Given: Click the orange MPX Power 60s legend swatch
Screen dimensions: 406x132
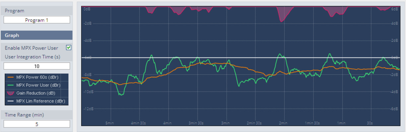Looking at the screenshot, I should 11,77.
